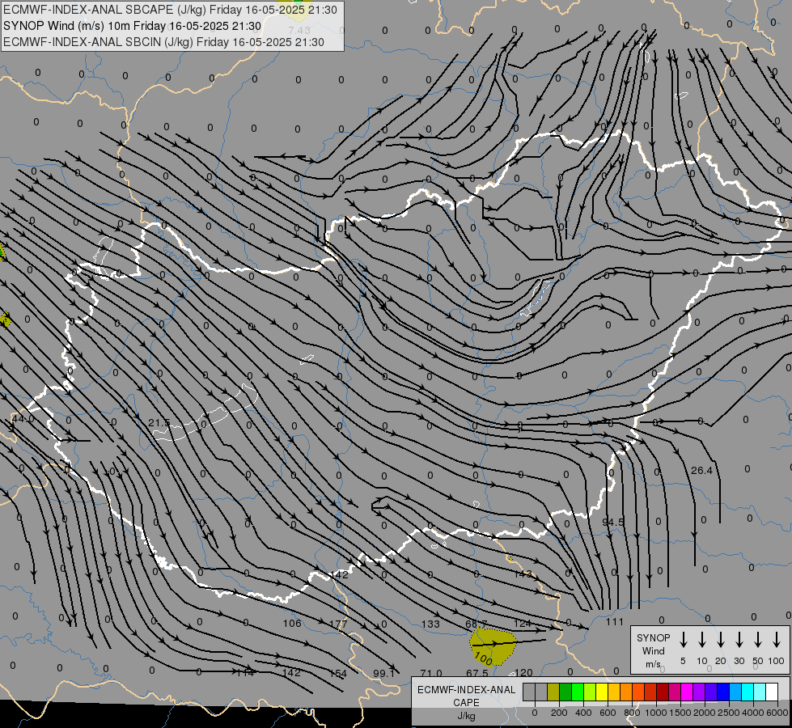Click the 124 CAPE value

tap(523, 623)
